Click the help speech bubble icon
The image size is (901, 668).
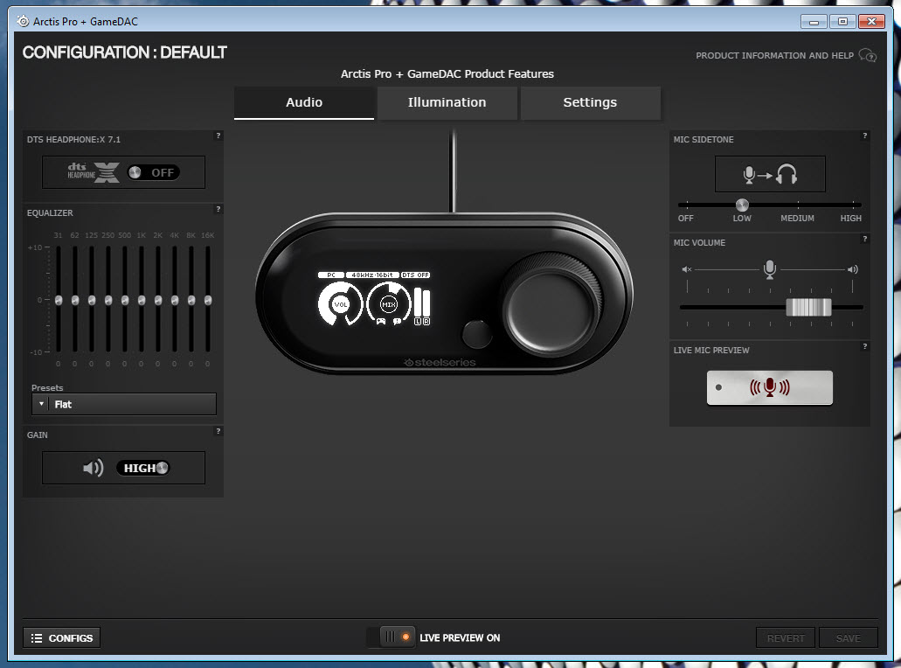pos(868,55)
